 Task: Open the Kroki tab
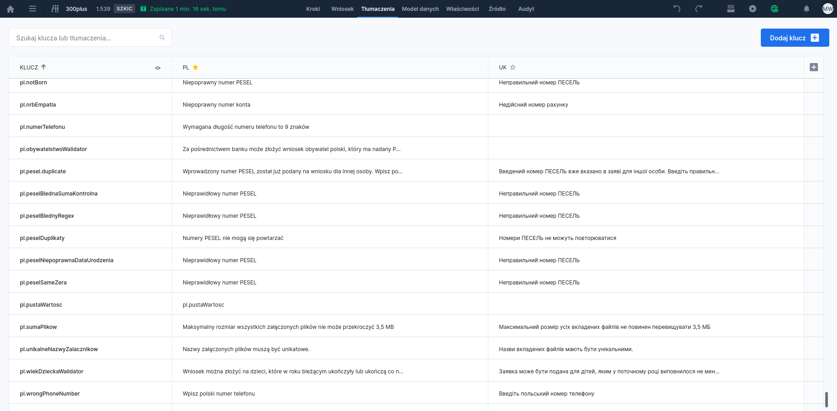point(313,9)
